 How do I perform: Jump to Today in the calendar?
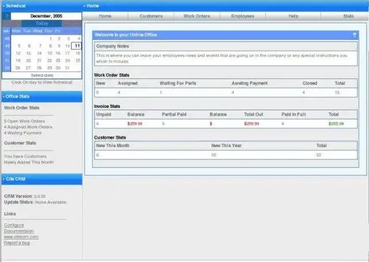[42, 23]
